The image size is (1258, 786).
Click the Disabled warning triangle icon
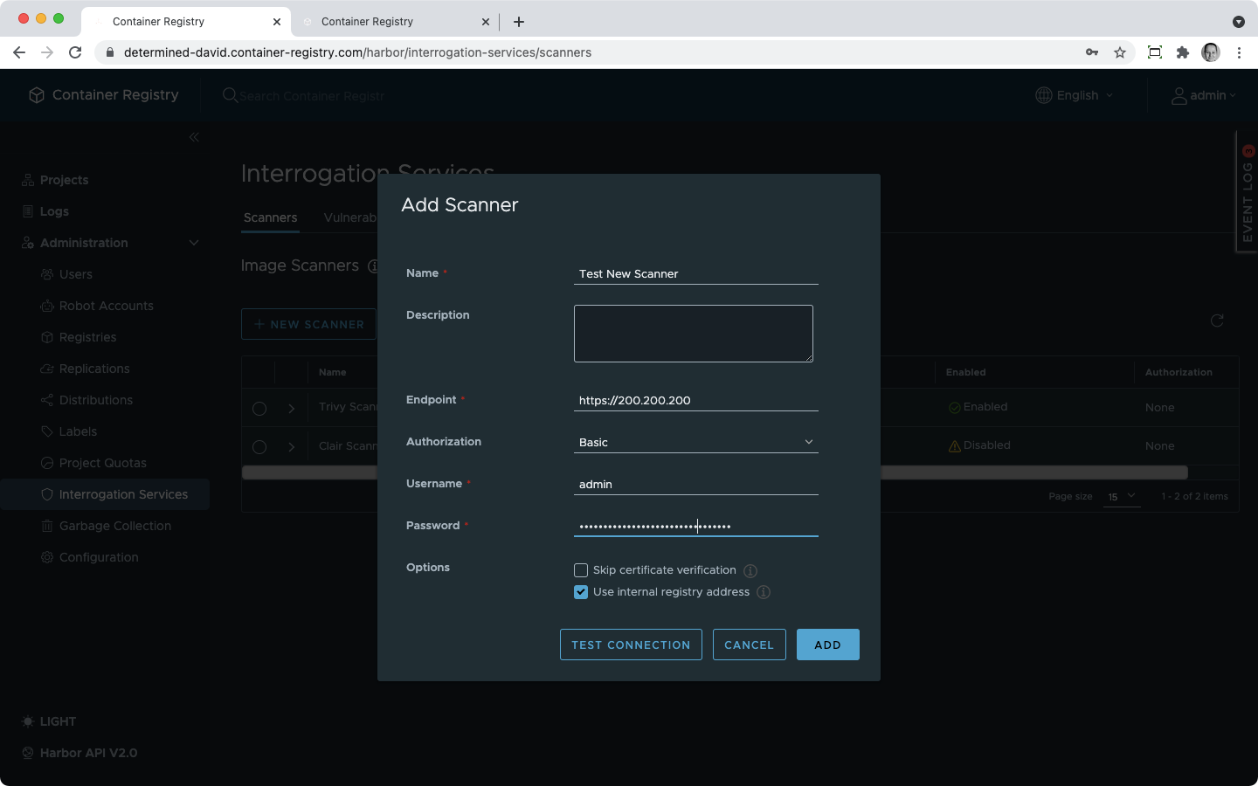click(955, 445)
